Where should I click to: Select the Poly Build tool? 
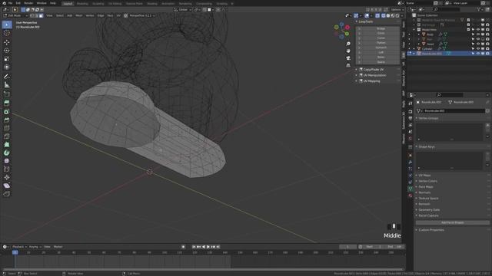point(7,145)
